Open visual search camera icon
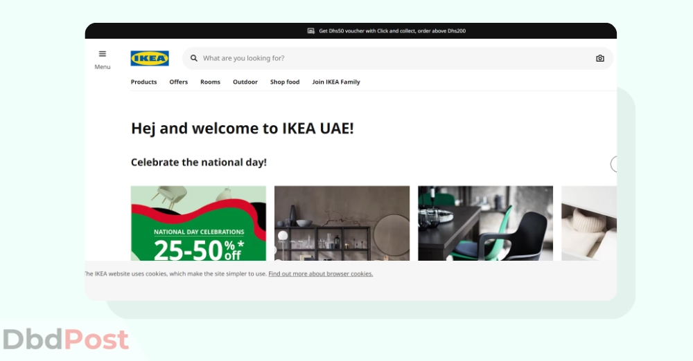 point(599,58)
